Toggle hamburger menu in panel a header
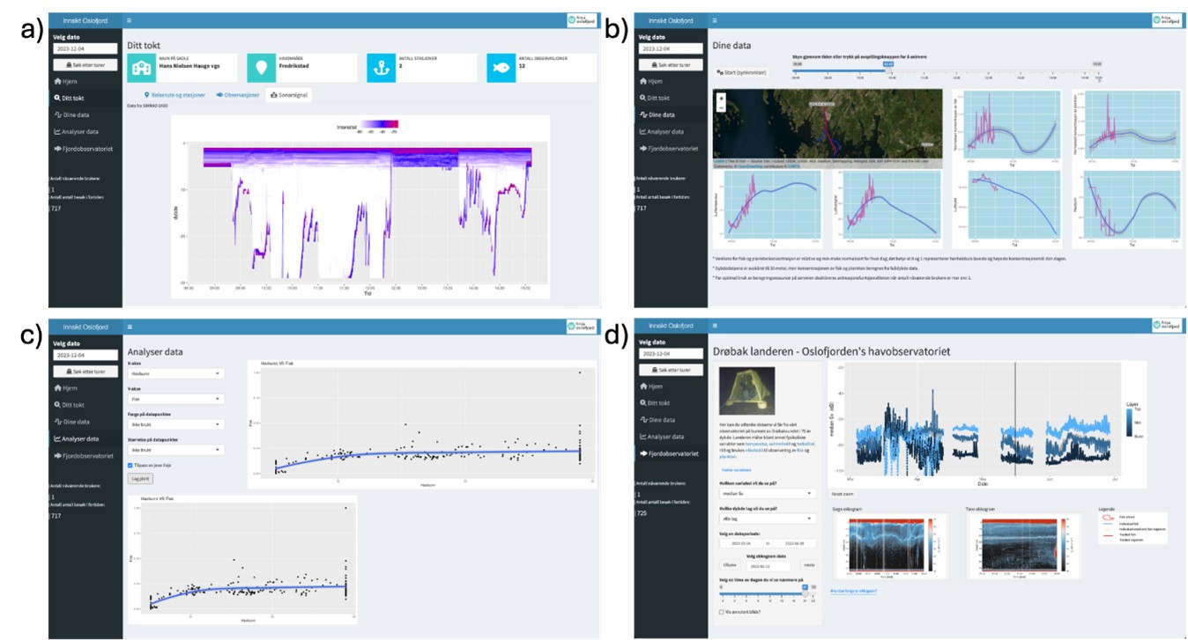The width and height of the screenshot is (1188, 640). (130, 19)
